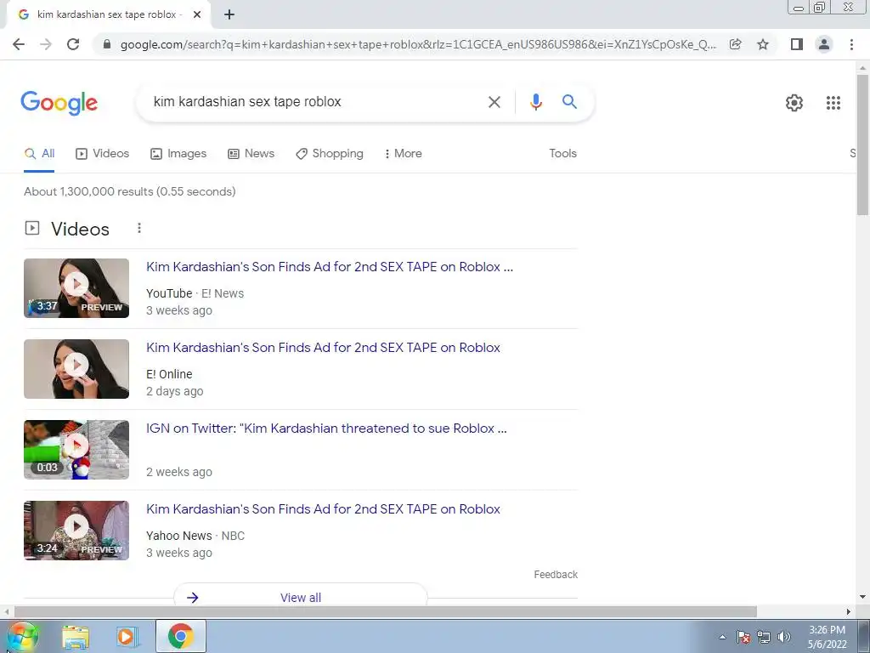Open a new browser tab

click(x=229, y=14)
